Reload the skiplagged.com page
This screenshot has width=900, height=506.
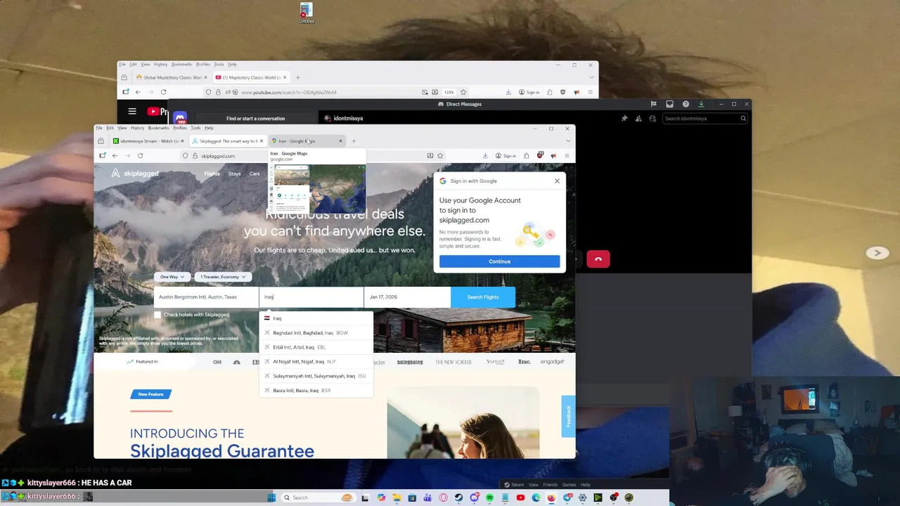140,155
